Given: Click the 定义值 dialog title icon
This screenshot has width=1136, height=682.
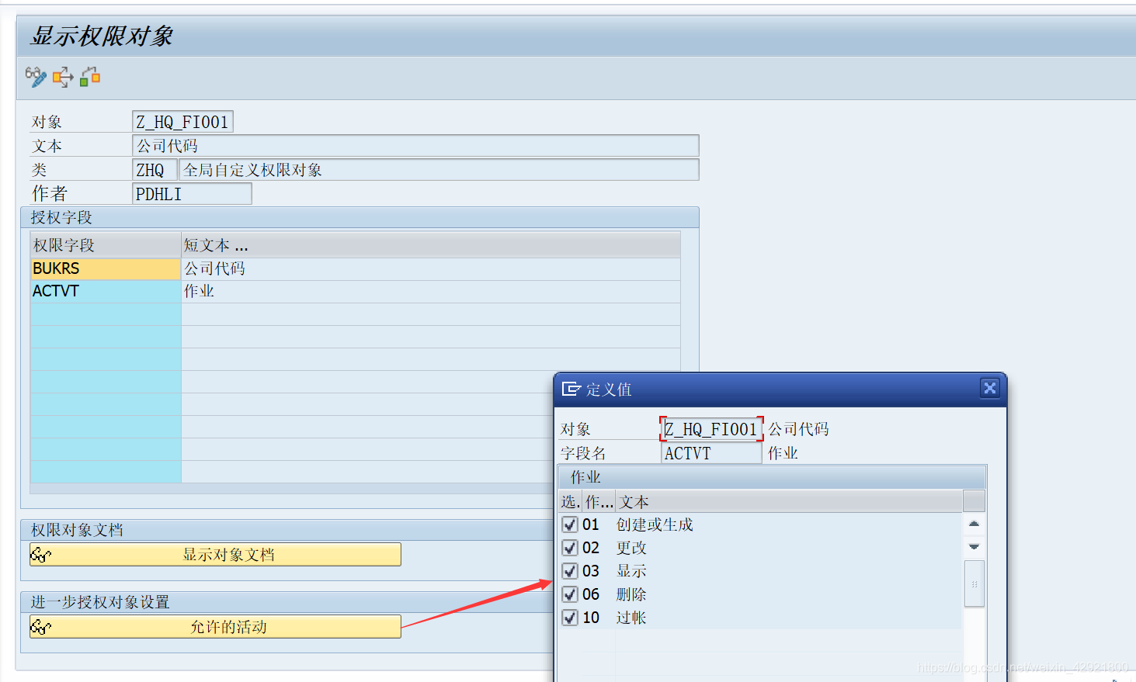Looking at the screenshot, I should point(571,389).
